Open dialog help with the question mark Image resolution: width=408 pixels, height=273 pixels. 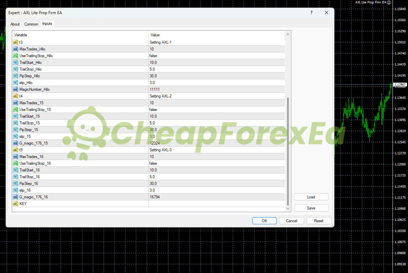[x=311, y=13]
